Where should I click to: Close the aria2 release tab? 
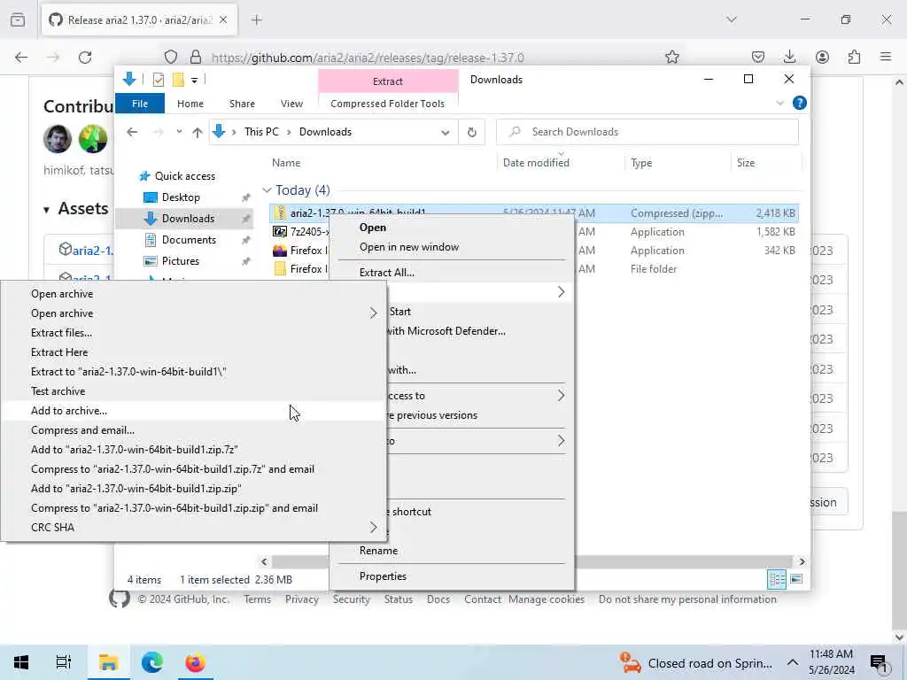223,20
